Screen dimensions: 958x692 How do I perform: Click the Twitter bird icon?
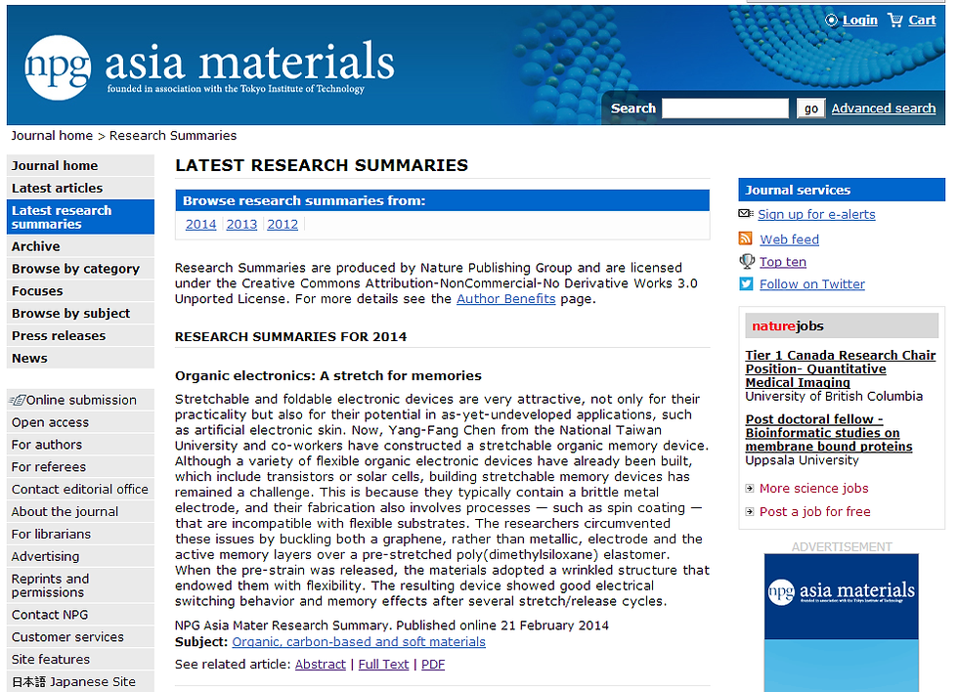tap(746, 284)
